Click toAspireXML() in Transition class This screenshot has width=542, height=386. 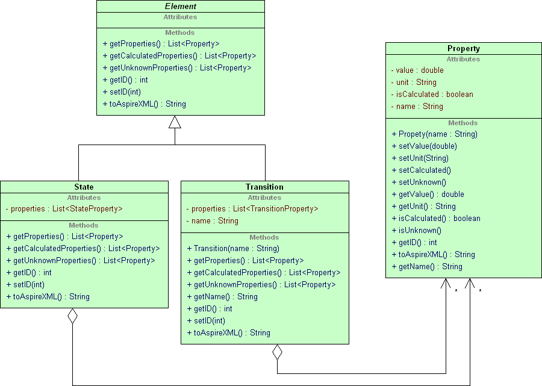tap(228, 333)
